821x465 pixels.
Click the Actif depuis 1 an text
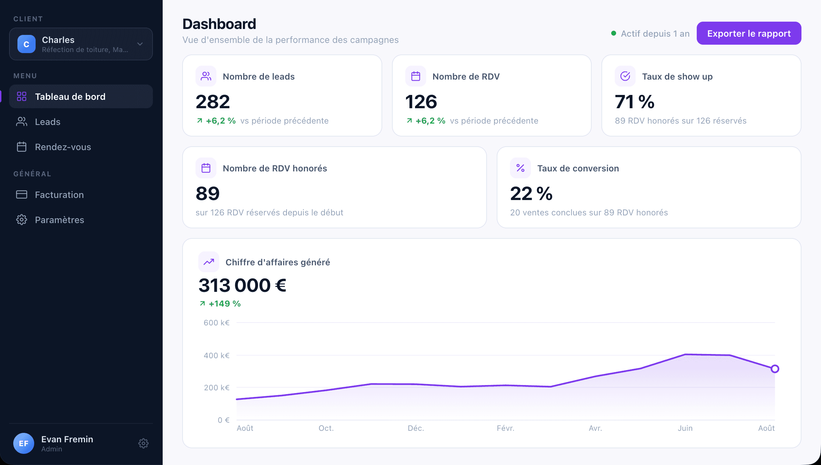click(655, 34)
